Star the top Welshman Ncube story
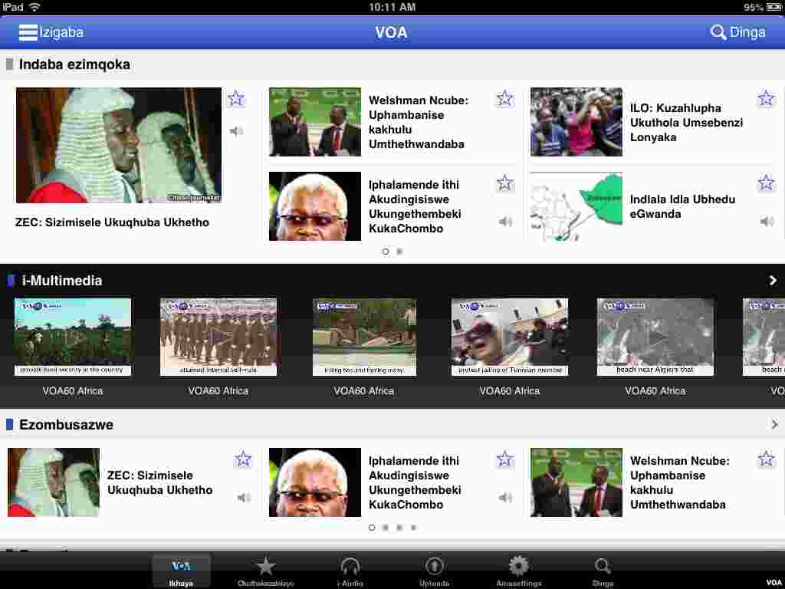 504,99
